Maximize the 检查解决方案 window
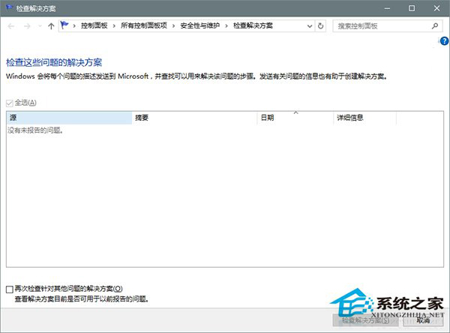450x333 pixels. point(412,8)
